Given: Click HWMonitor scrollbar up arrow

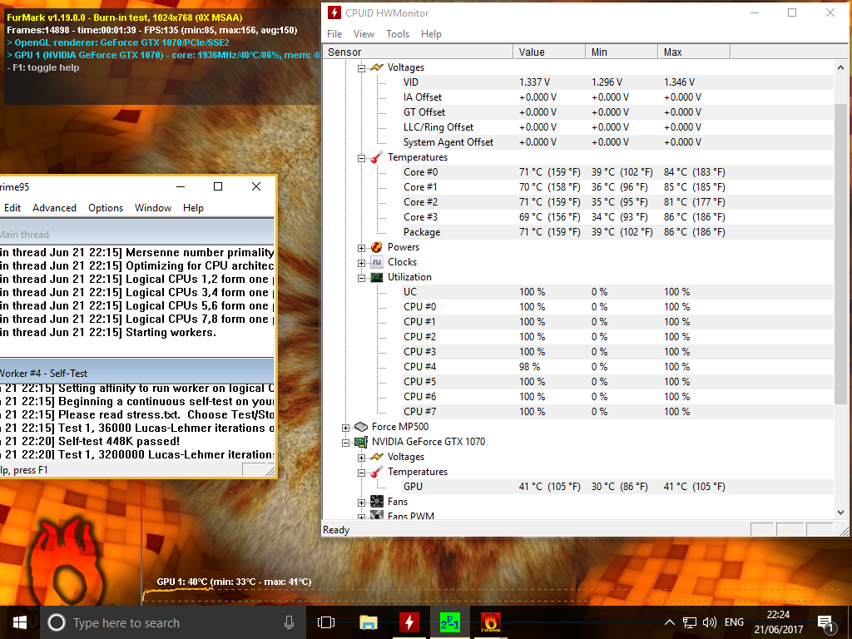Looking at the screenshot, I should pyautogui.click(x=840, y=67).
